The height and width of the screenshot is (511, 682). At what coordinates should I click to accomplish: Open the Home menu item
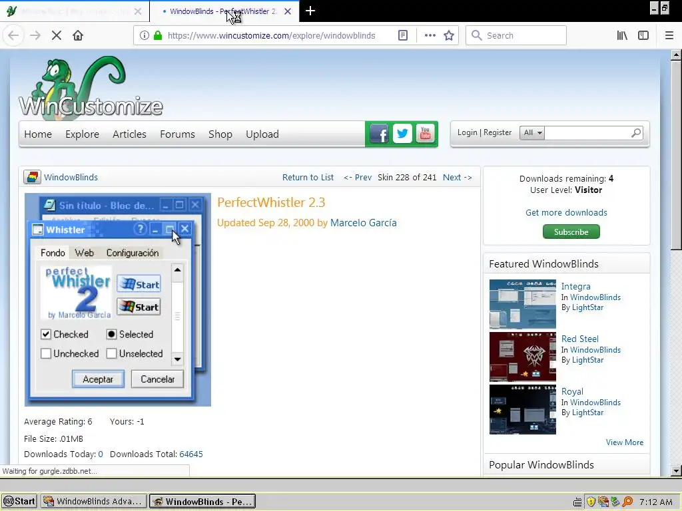[38, 134]
